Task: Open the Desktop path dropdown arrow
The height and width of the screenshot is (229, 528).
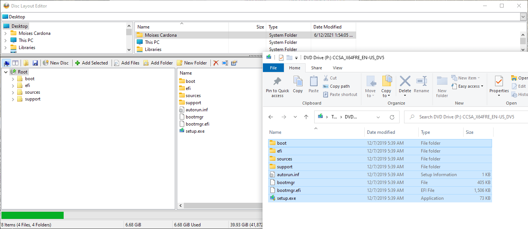Action: click(x=523, y=17)
